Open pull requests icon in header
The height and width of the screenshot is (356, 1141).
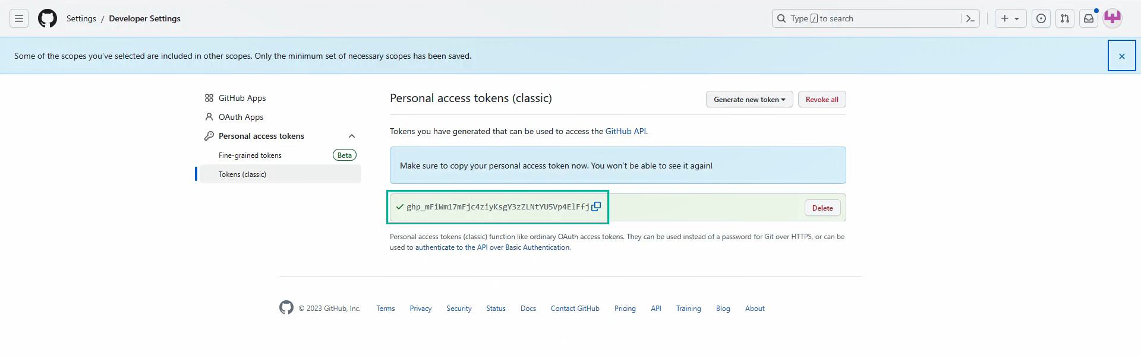(1065, 18)
